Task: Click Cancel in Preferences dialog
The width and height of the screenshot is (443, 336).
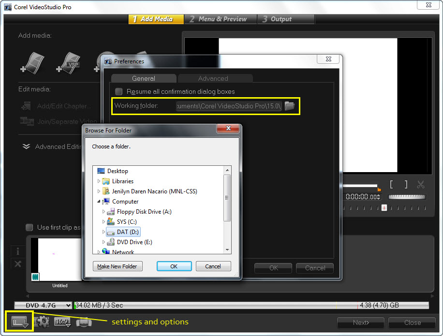Action: tap(315, 268)
